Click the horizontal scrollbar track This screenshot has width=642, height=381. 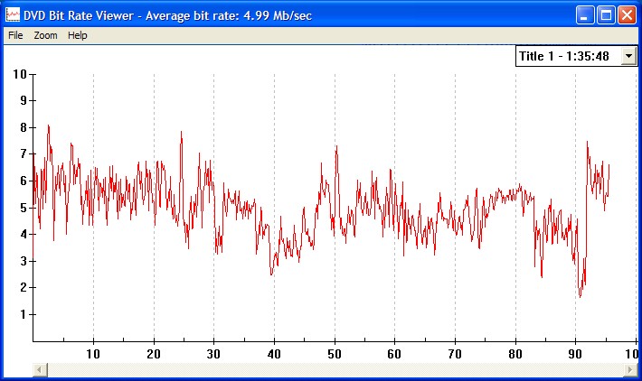click(335, 370)
